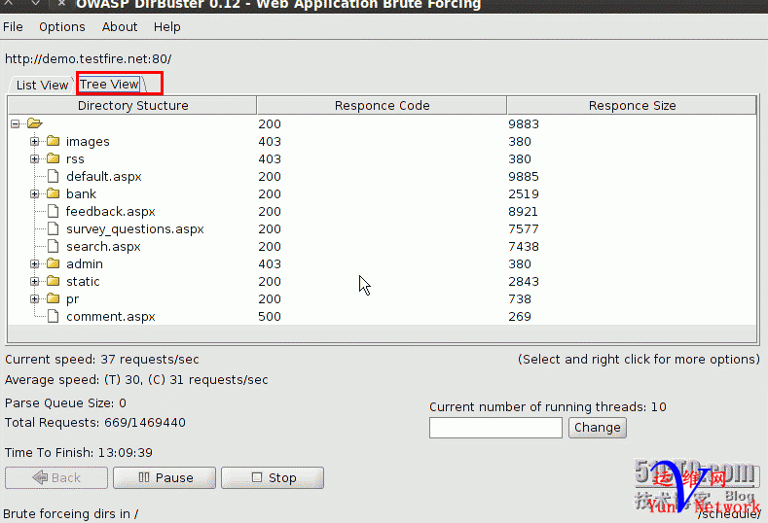This screenshot has width=768, height=523.
Task: Click the target URL http://demo.testfire.net:80/
Action: coord(89,59)
